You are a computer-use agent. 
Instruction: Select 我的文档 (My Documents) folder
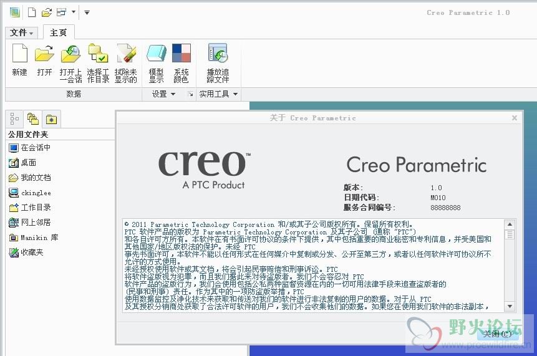click(30, 178)
